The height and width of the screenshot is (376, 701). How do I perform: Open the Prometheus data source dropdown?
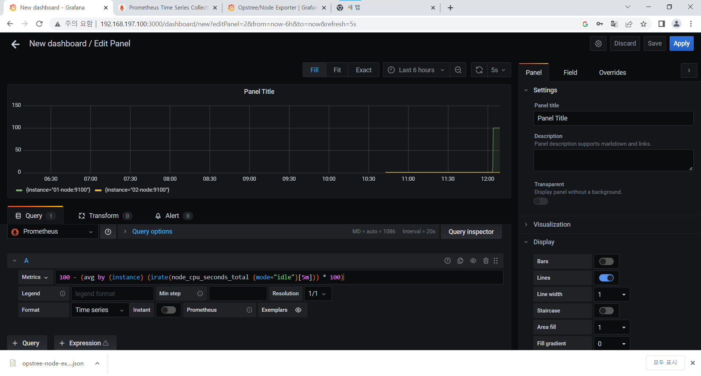[x=53, y=232]
